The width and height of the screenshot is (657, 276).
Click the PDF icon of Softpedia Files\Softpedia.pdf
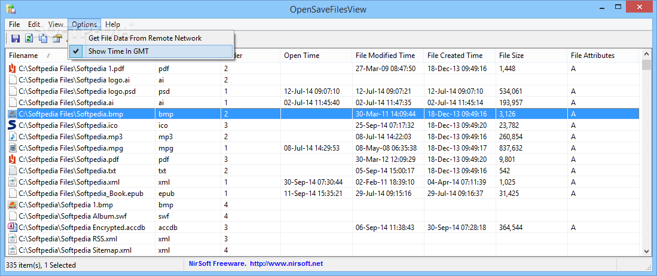point(13,159)
